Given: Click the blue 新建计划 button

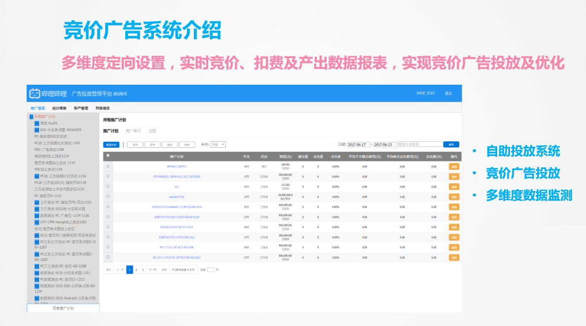Looking at the screenshot, I should [111, 145].
